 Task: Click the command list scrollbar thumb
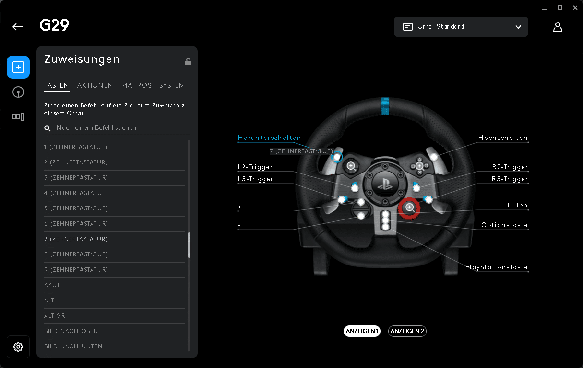189,245
